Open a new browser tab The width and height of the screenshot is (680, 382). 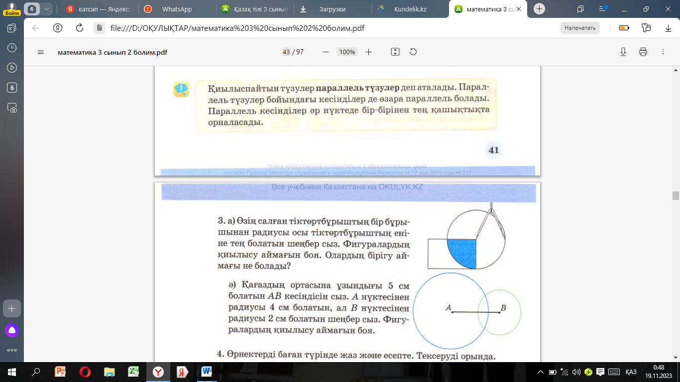[540, 9]
